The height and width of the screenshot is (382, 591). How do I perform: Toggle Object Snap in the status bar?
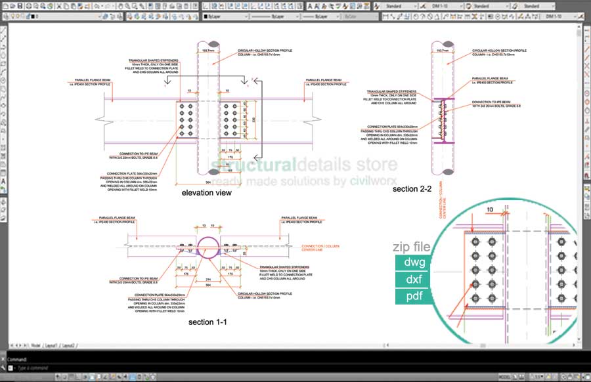[x=93, y=376]
